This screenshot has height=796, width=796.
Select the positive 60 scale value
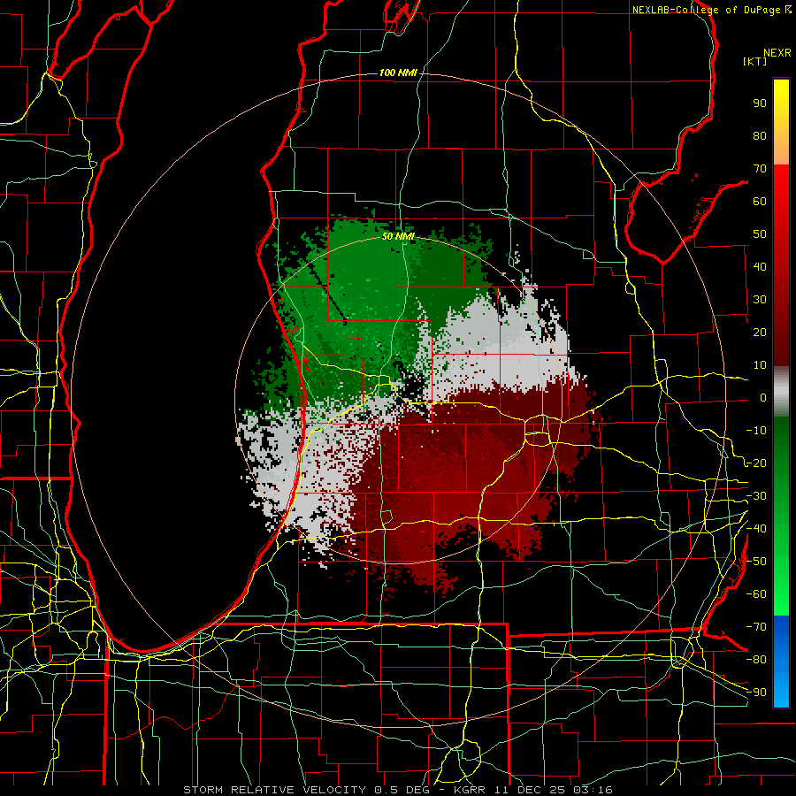pyautogui.click(x=760, y=202)
